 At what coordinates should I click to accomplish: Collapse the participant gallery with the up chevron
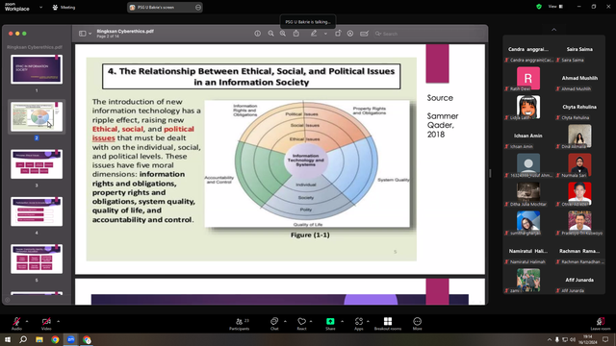[x=554, y=30]
